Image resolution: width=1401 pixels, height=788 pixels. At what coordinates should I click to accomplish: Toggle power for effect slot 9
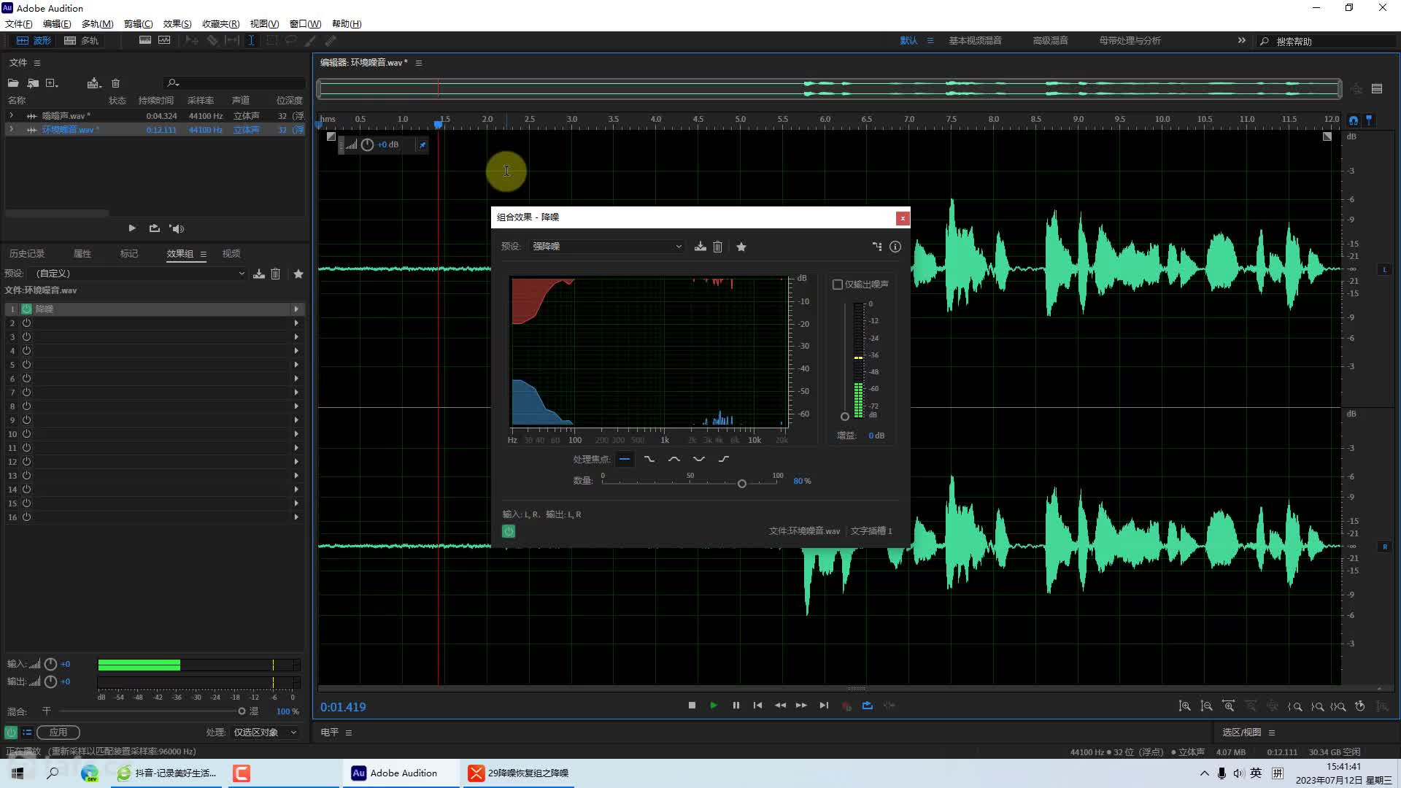point(27,420)
